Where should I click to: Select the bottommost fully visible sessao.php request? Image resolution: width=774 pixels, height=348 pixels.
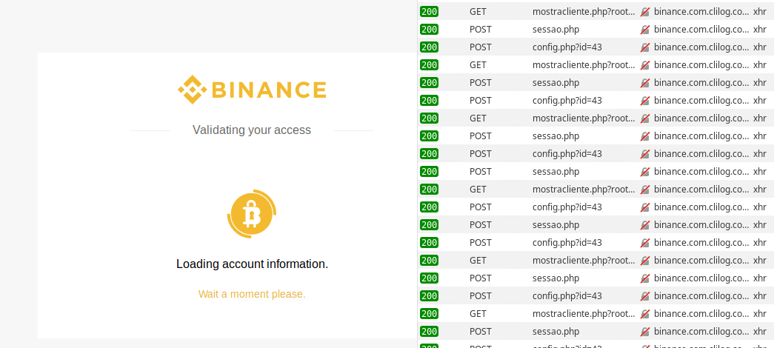(556, 331)
